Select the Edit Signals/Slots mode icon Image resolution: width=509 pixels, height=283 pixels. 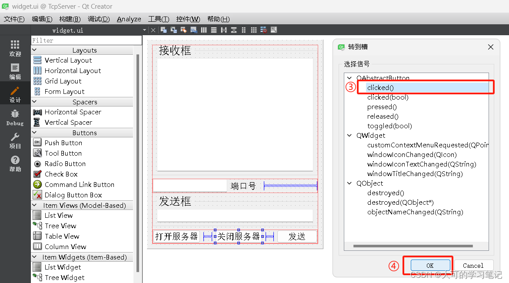173,30
